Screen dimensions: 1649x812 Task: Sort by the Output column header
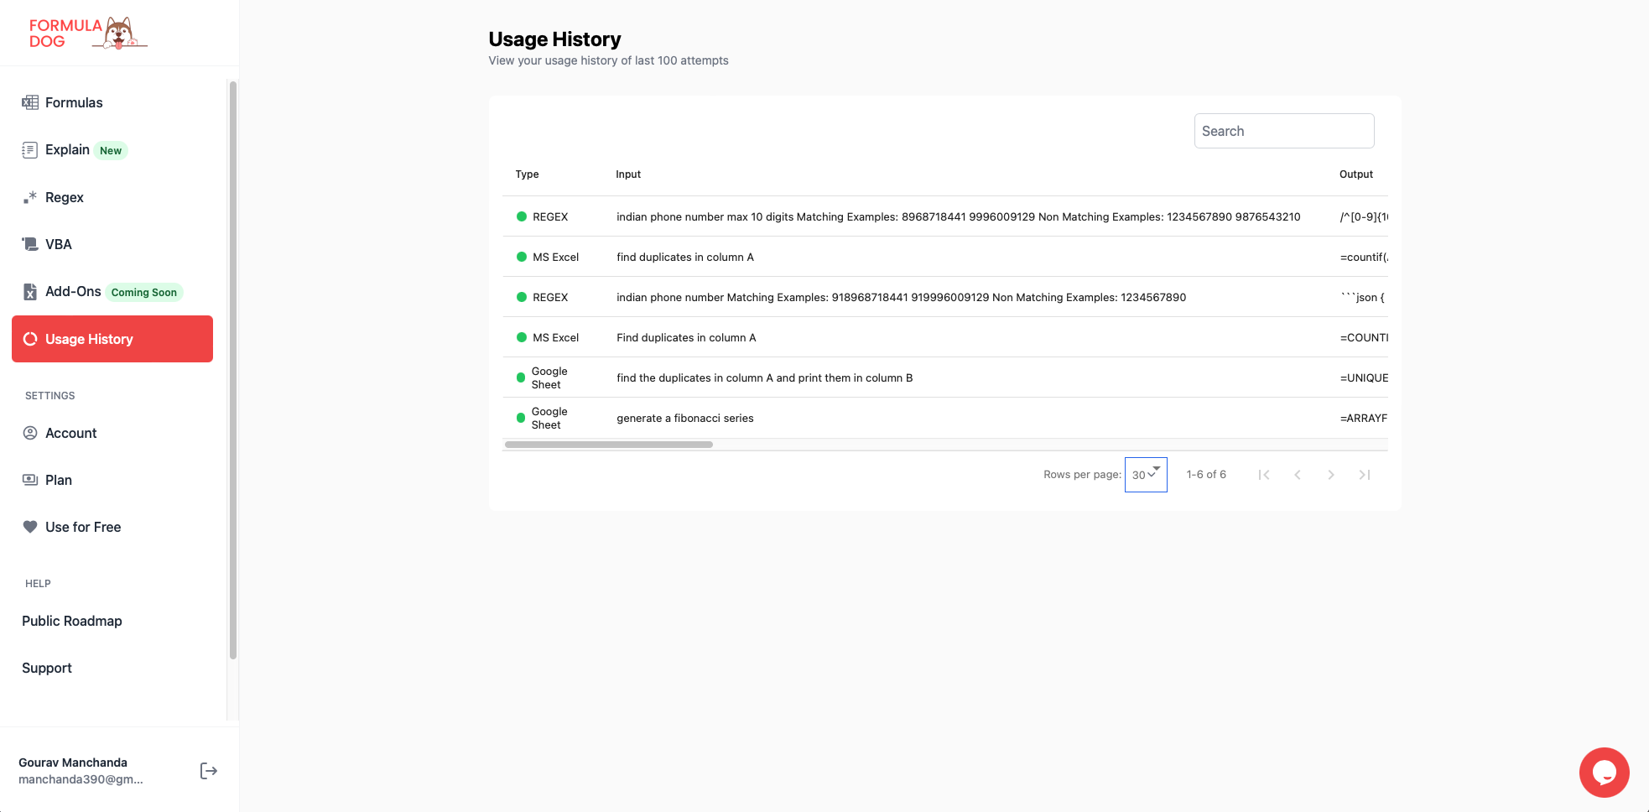coord(1356,174)
